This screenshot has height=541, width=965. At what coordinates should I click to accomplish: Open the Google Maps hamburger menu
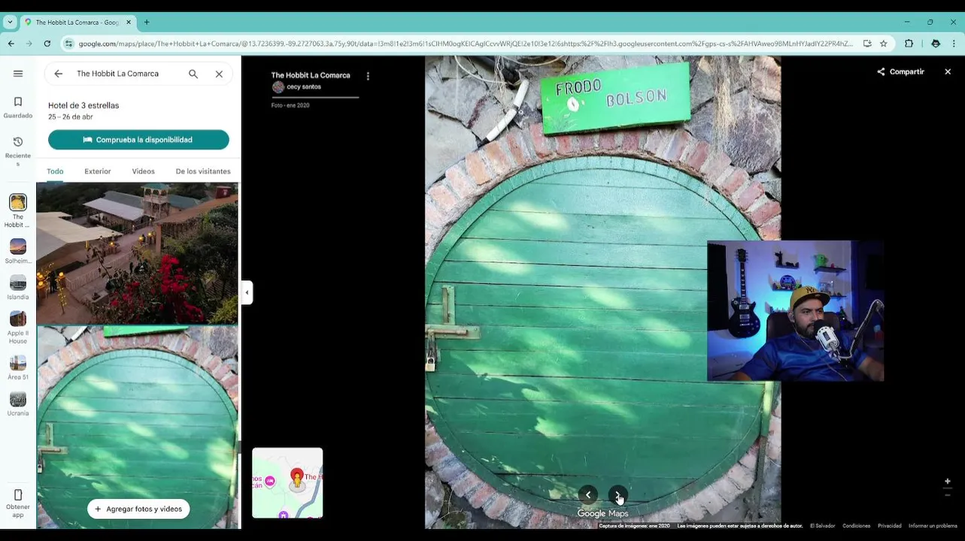click(18, 74)
